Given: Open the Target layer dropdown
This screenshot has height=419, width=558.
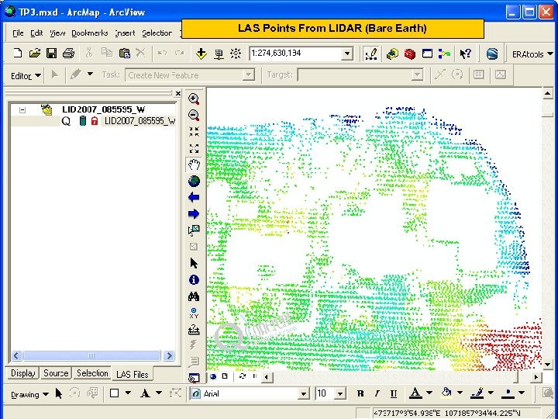Looking at the screenshot, I should tap(417, 75).
